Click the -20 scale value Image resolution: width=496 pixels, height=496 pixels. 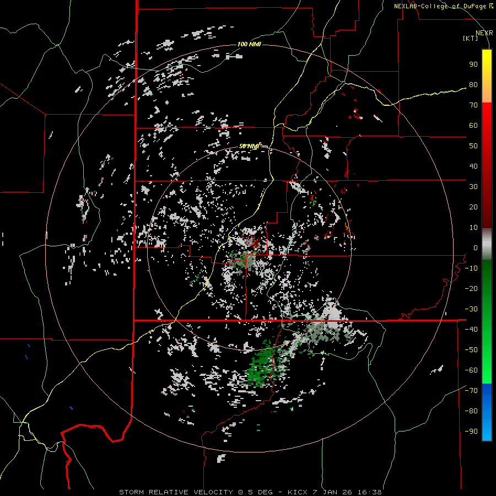(471, 288)
